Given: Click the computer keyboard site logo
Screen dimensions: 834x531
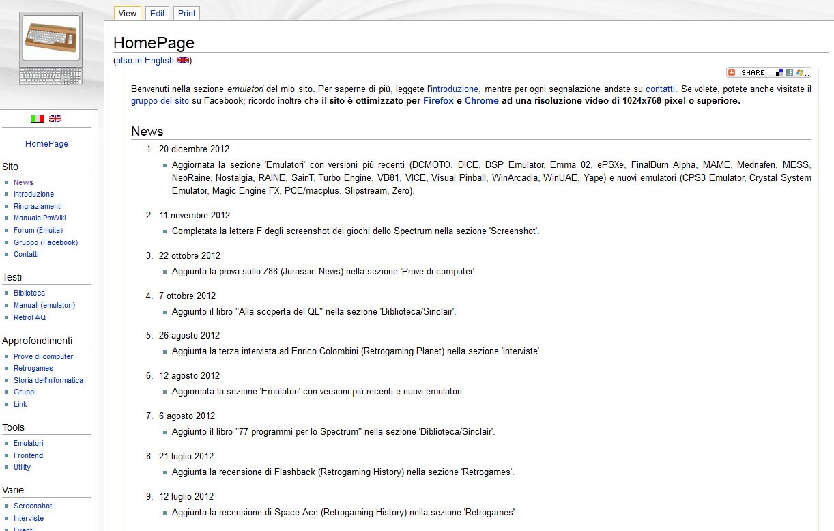Looking at the screenshot, I should coord(51,48).
